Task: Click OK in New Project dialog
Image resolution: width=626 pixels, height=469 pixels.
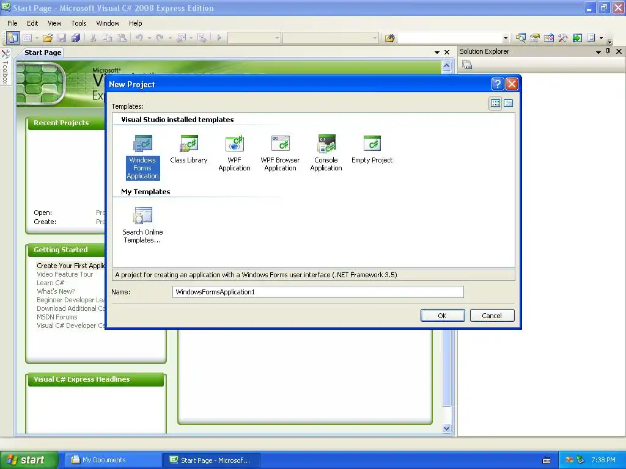Action: coord(443,316)
